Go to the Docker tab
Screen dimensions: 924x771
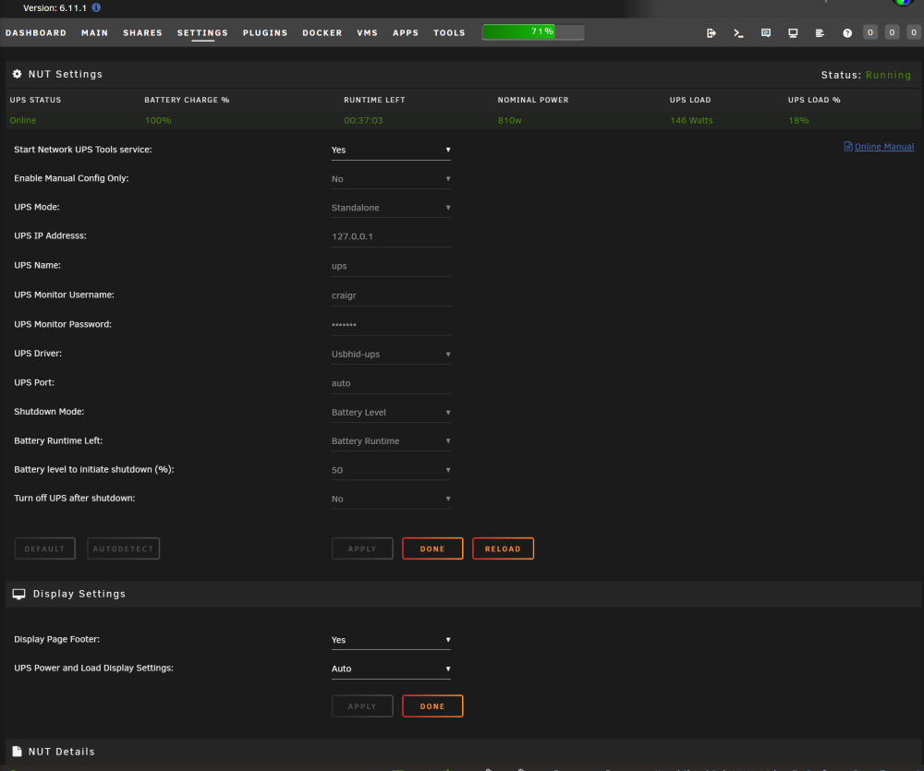322,33
